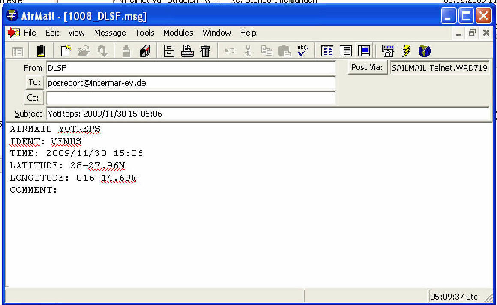Click the paste clipboard icon
497x305 pixels.
284,51
